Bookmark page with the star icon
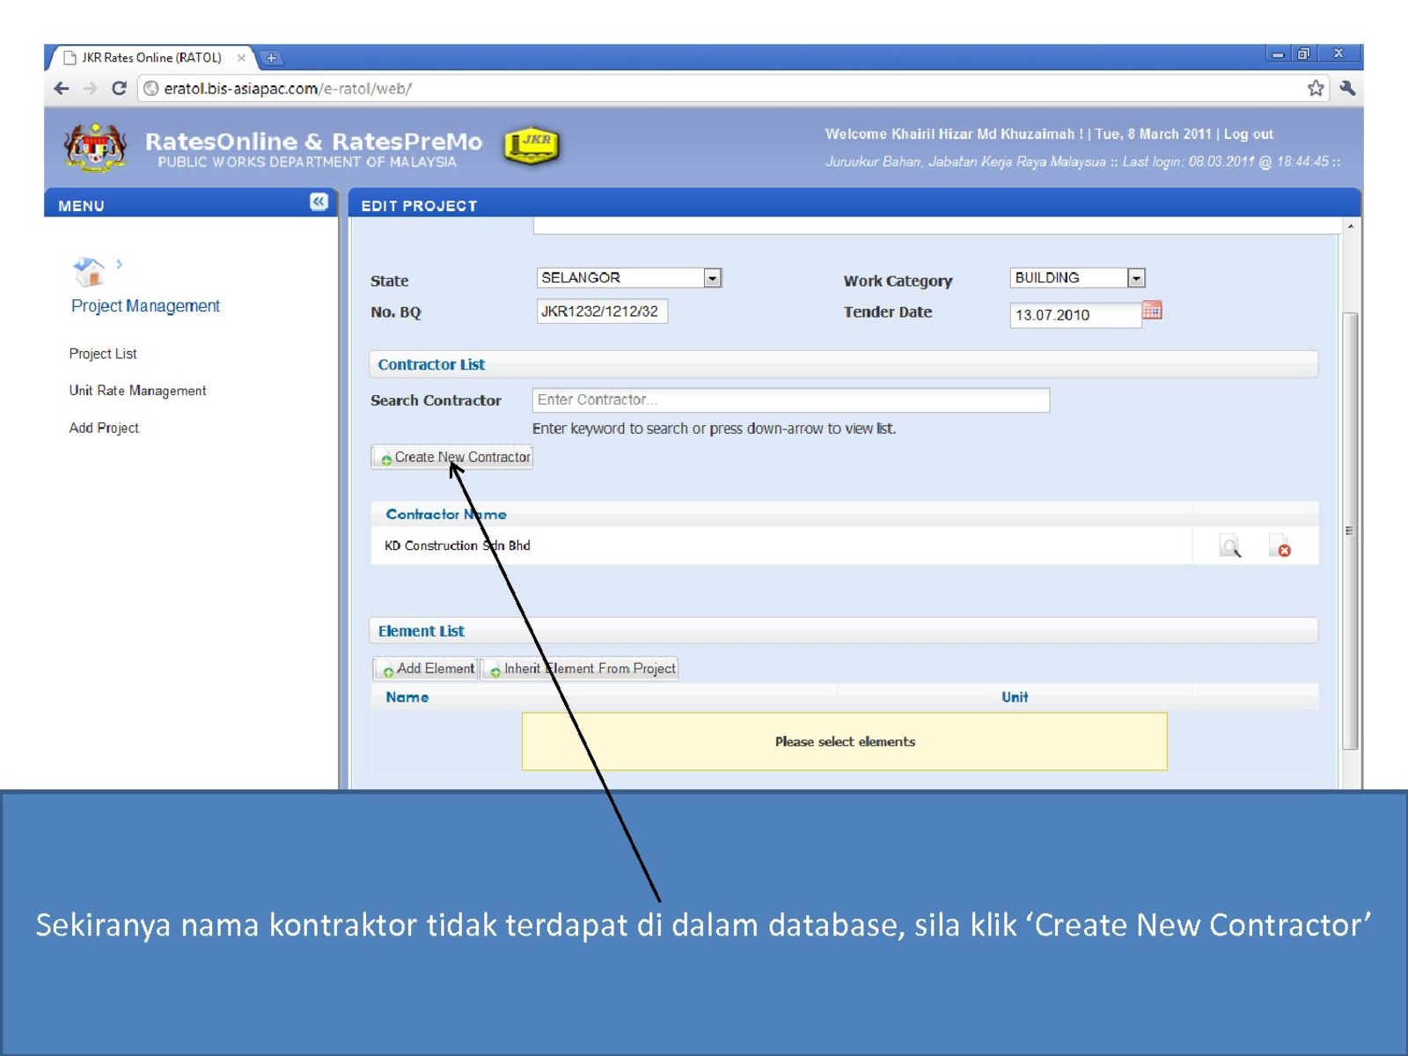 pyautogui.click(x=1316, y=88)
